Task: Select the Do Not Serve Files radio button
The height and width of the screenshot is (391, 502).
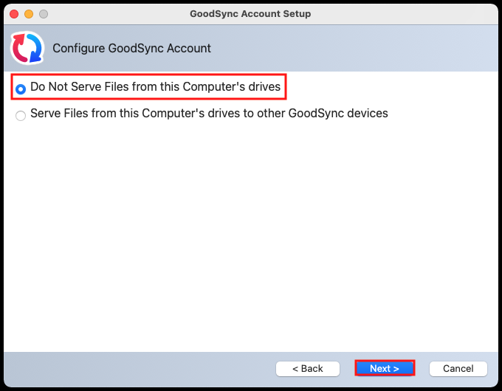Action: pyautogui.click(x=21, y=89)
